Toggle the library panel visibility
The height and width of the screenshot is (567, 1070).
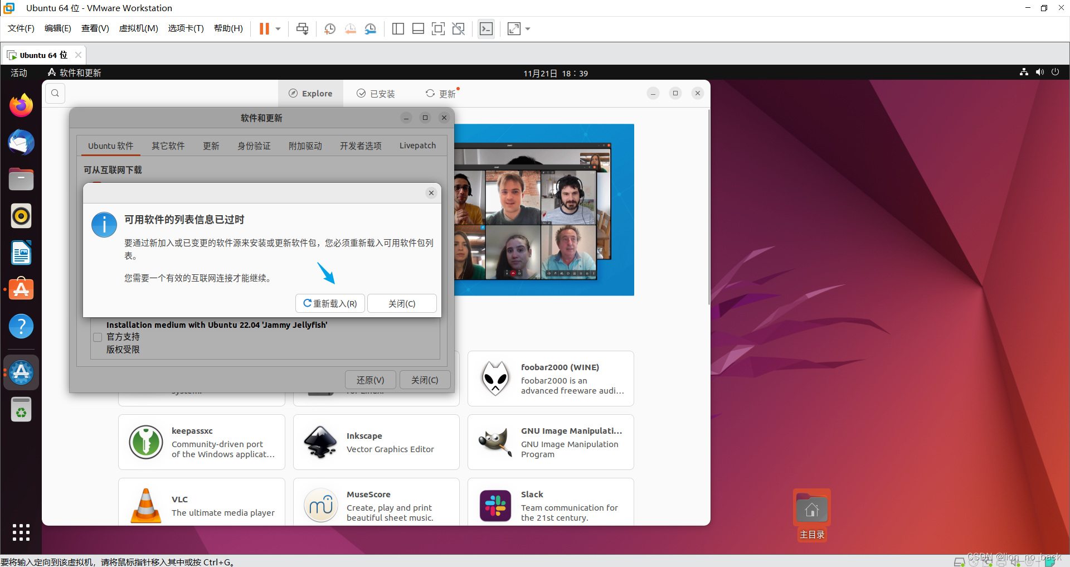(x=398, y=28)
